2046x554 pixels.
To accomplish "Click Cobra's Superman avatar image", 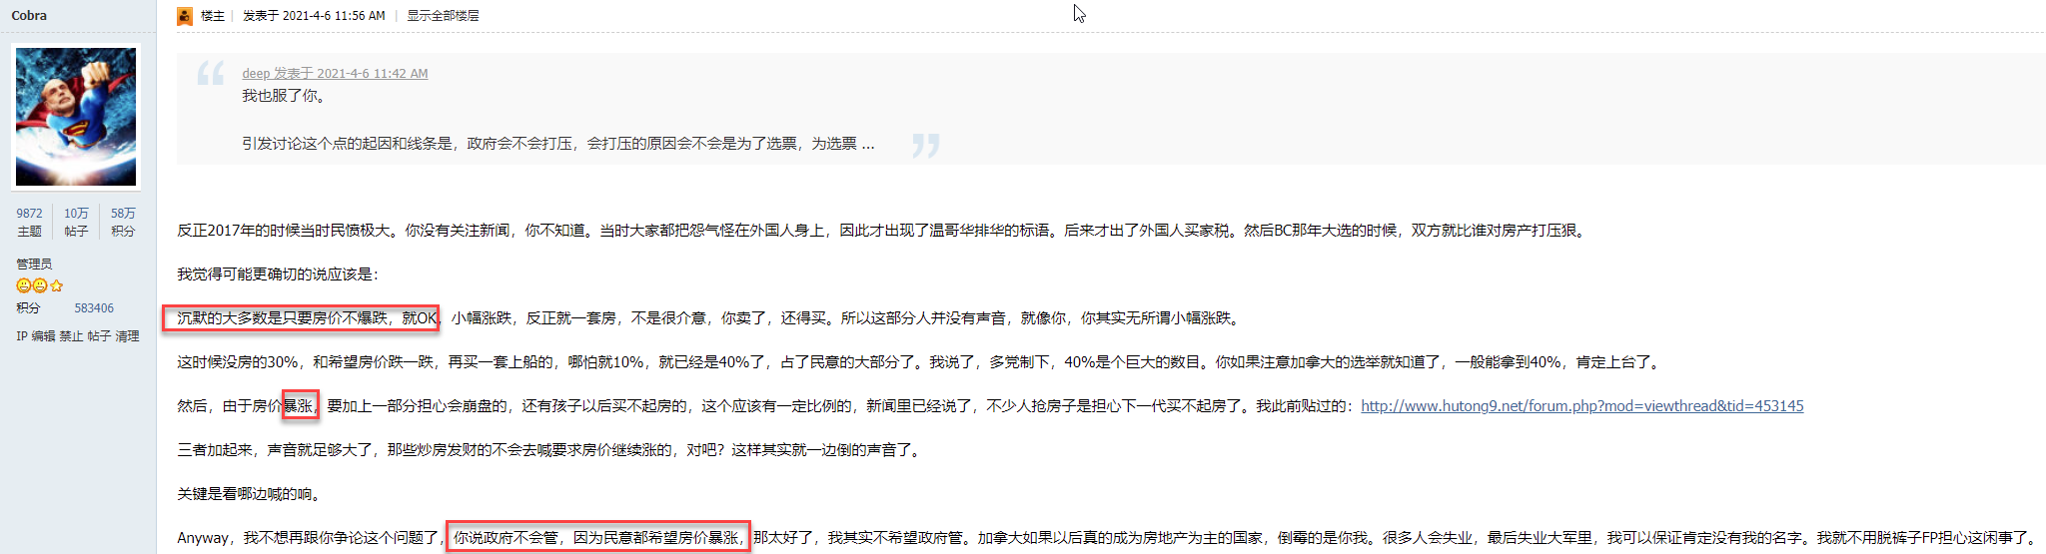I will click(x=76, y=117).
